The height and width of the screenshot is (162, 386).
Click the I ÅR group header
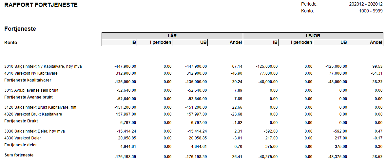(x=172, y=36)
